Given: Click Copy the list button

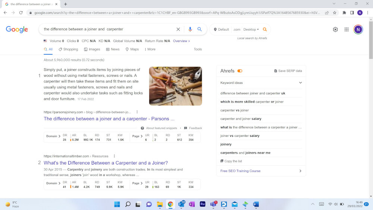Looking at the screenshot, I should tap(231, 161).
